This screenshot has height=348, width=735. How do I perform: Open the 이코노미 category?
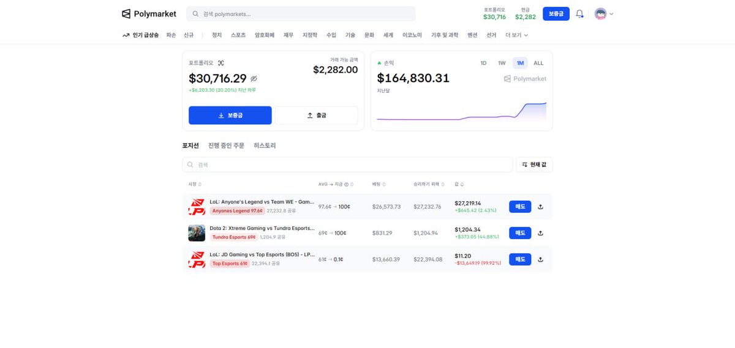(412, 35)
